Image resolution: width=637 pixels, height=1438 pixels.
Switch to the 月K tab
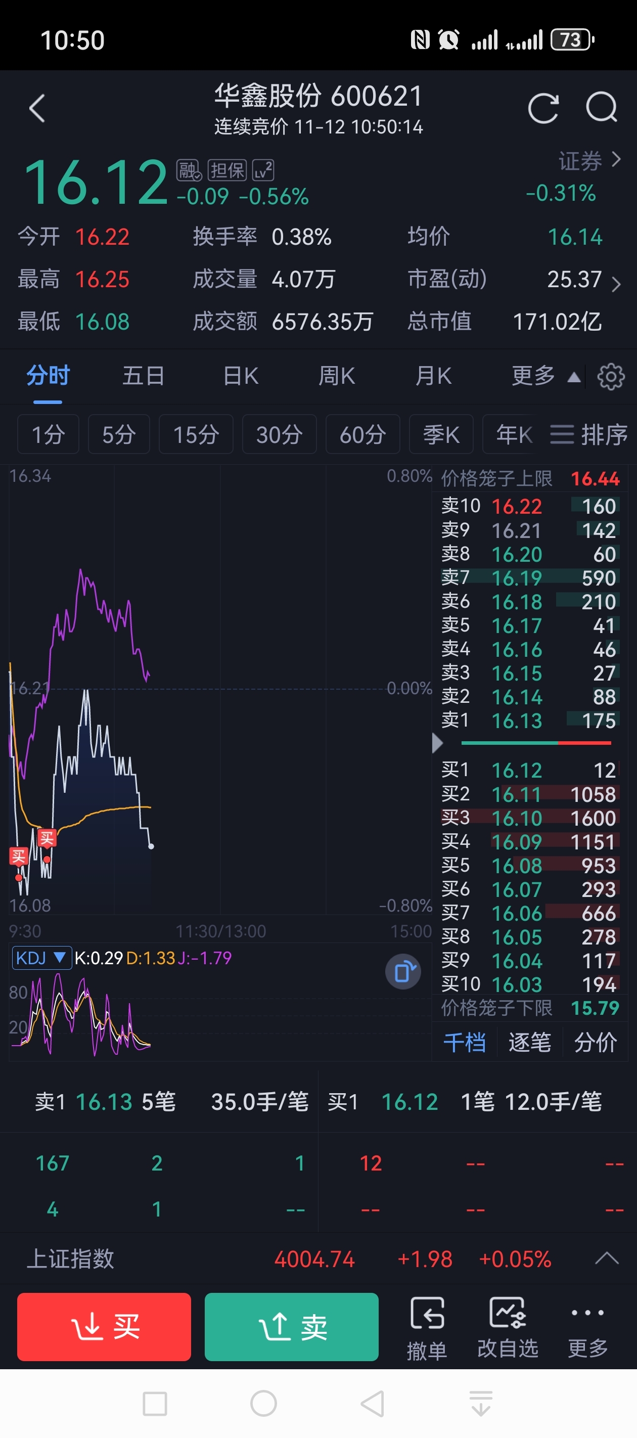click(x=433, y=376)
